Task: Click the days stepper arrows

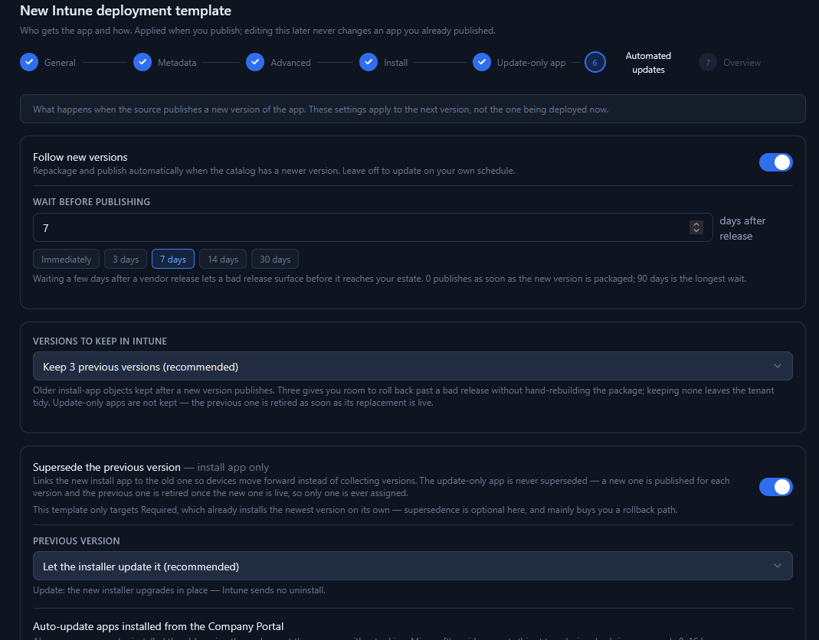Action: tap(696, 227)
